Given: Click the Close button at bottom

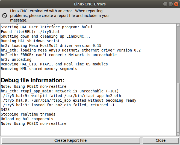Looking at the screenshot, I should pos(161,140).
